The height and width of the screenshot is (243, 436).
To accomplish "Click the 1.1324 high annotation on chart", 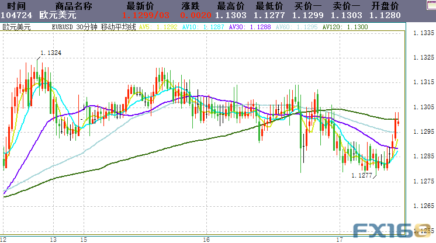I will tap(51, 53).
